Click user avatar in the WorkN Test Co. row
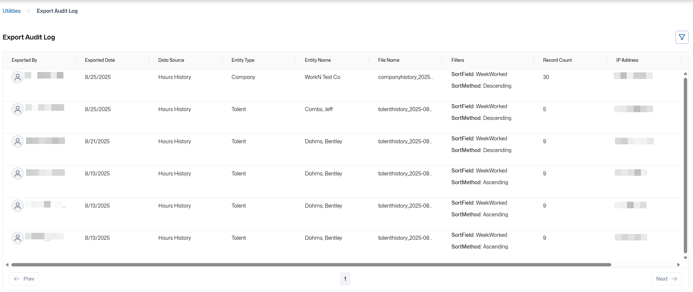Viewport: 693px width, 292px height. pyautogui.click(x=18, y=77)
